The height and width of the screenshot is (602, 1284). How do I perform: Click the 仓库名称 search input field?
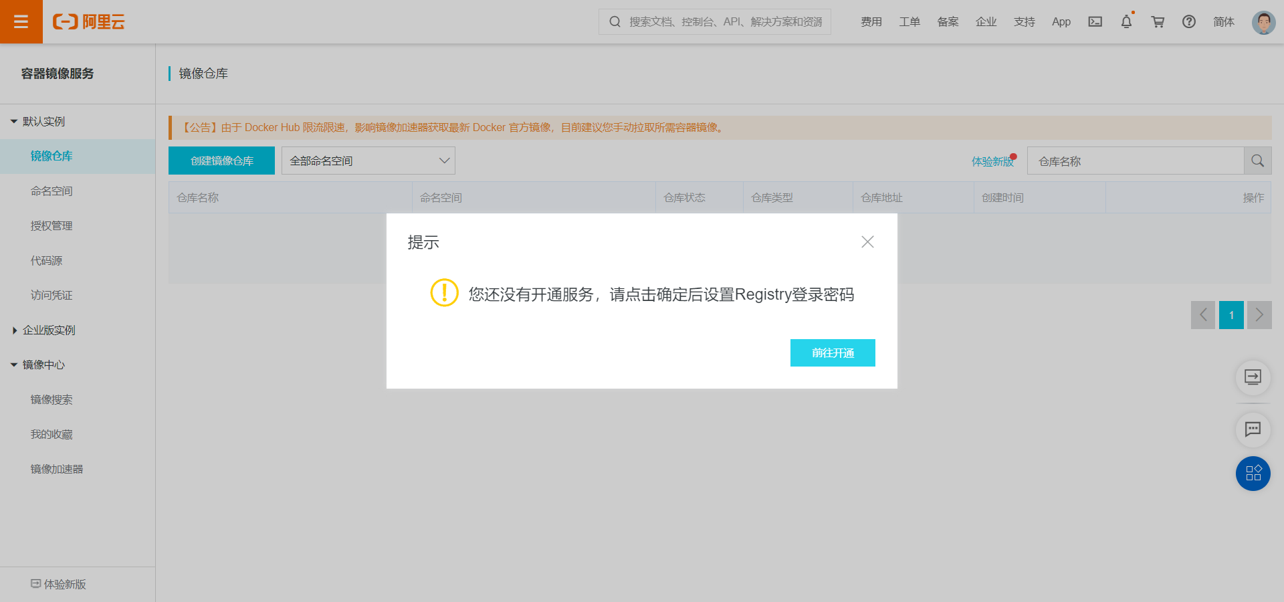coord(1135,161)
